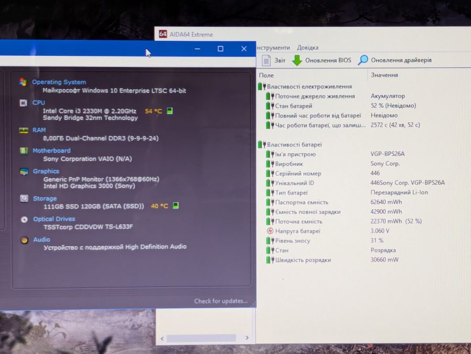This screenshot has width=471, height=354.
Task: Click the value 42900 mWh
Action: coord(386,212)
